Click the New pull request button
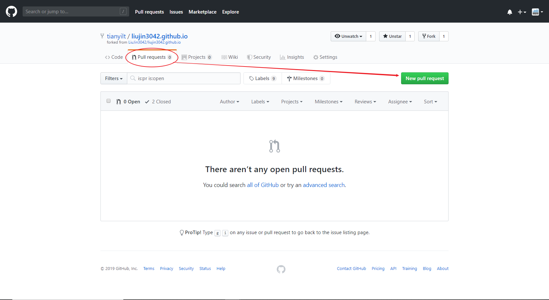 pos(425,78)
